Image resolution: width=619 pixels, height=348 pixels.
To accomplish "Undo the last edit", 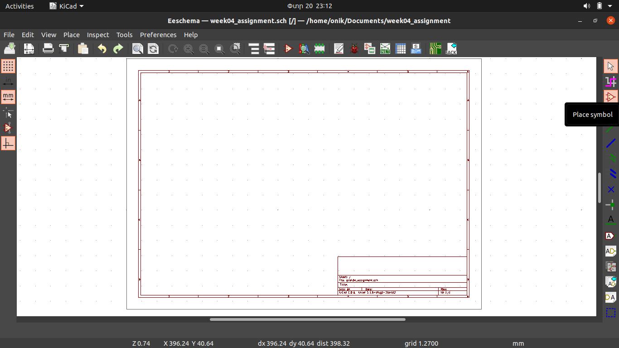I will (102, 48).
